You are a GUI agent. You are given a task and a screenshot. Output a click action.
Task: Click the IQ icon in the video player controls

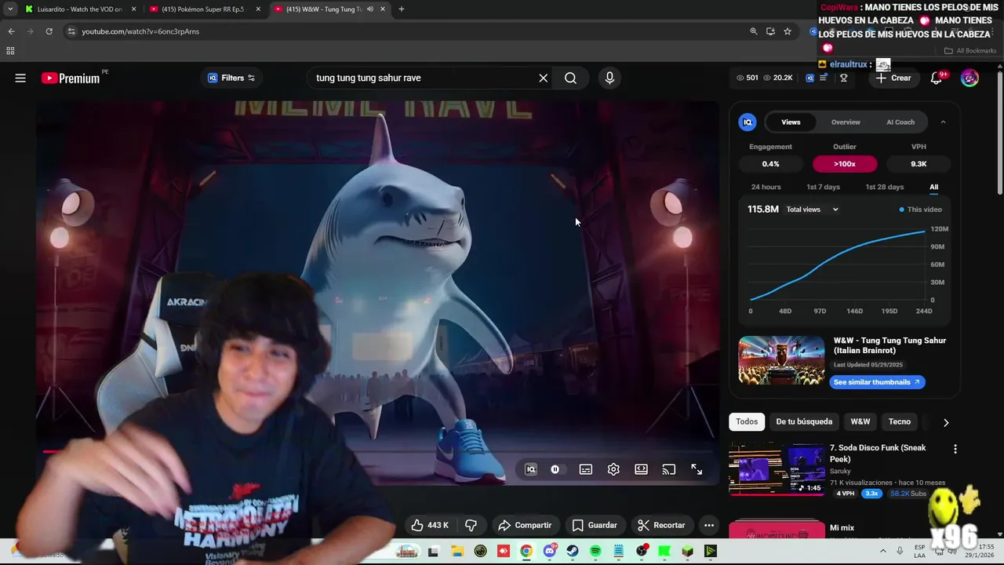pos(531,469)
